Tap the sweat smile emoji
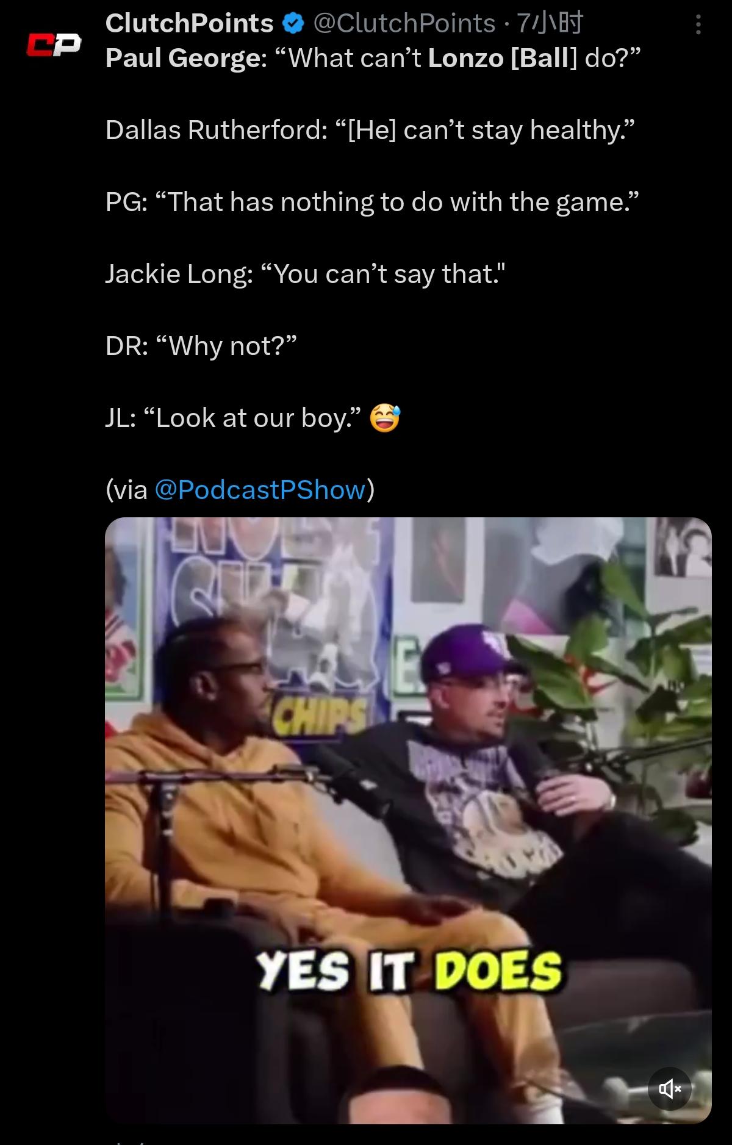This screenshot has width=732, height=1145. click(x=386, y=418)
